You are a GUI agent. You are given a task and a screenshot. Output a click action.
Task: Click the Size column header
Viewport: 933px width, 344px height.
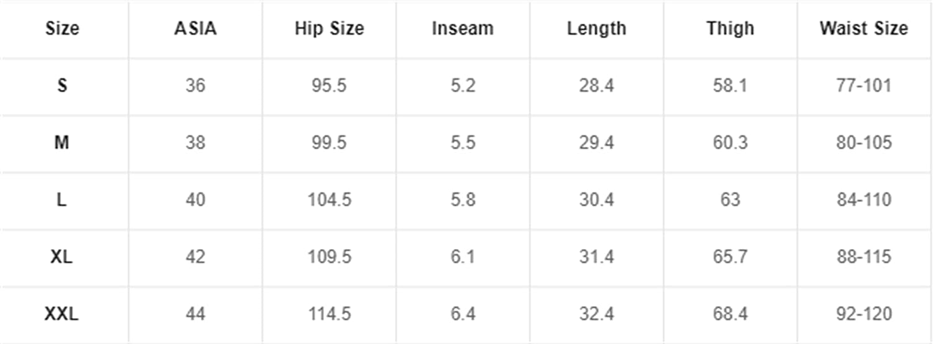coord(62,29)
